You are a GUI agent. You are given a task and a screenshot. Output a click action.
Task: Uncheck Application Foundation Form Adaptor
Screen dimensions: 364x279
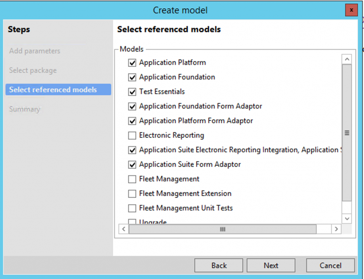point(132,106)
